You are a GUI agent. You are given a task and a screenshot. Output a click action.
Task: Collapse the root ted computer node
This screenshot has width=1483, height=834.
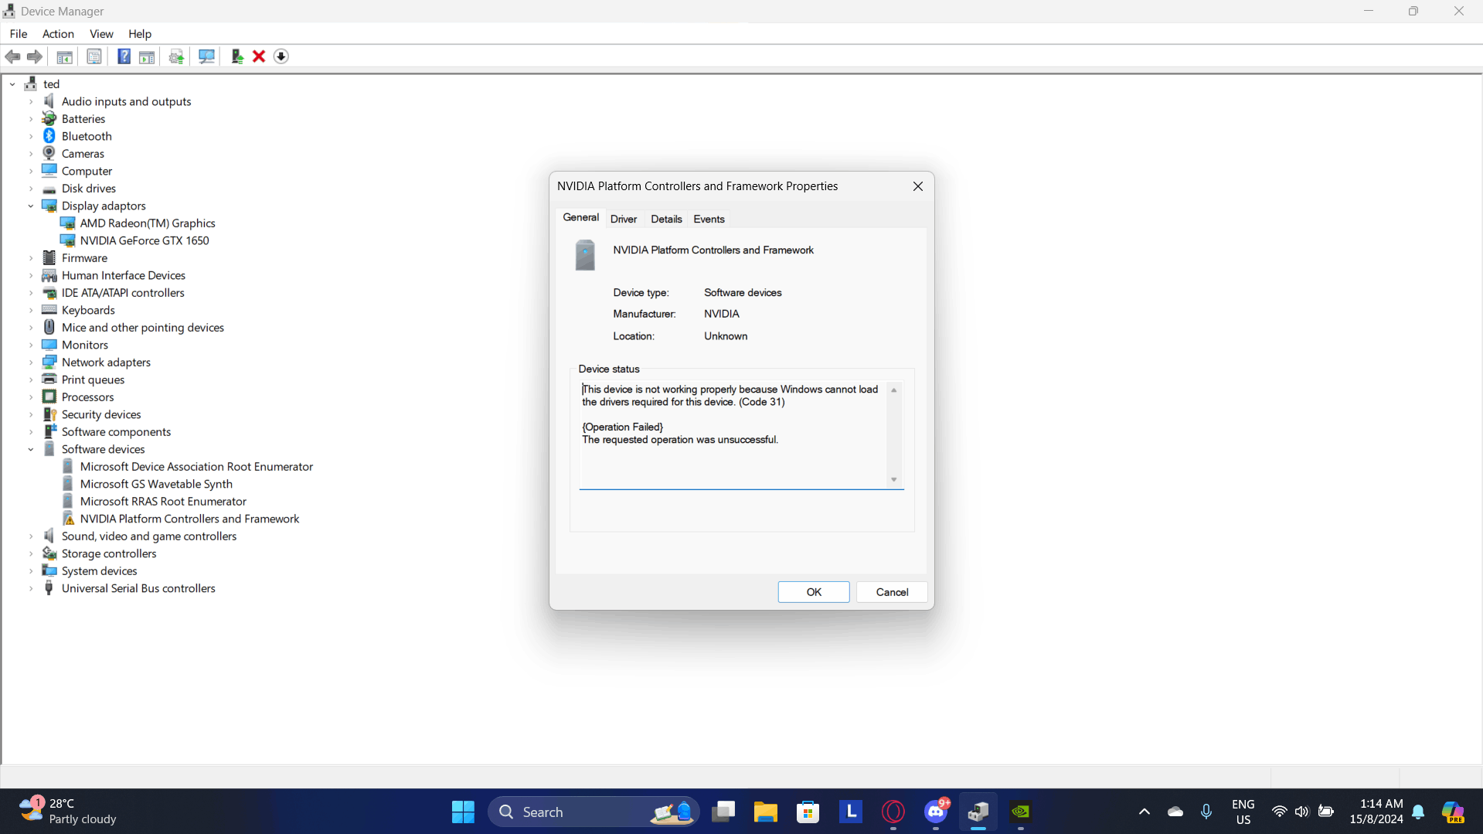pos(12,84)
